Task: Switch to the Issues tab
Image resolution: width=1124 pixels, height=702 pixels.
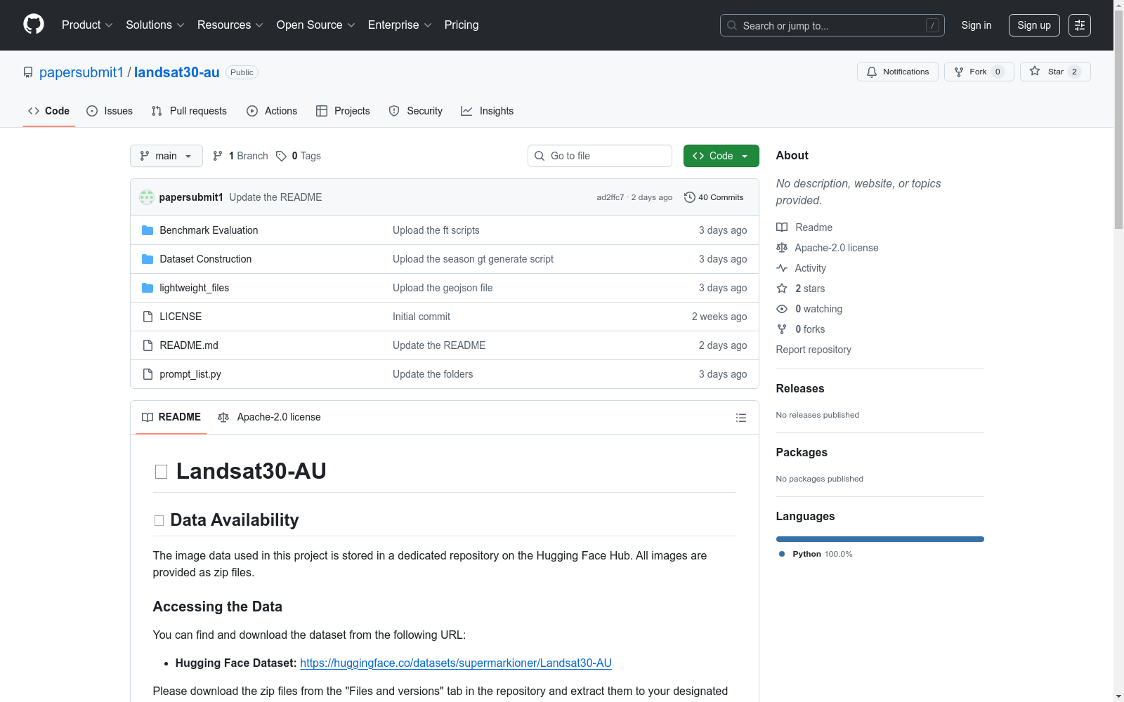Action: [110, 111]
